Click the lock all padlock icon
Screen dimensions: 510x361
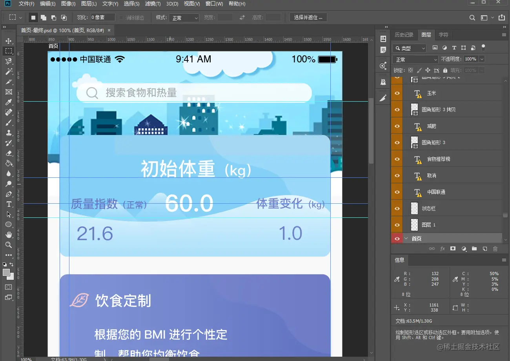(445, 70)
